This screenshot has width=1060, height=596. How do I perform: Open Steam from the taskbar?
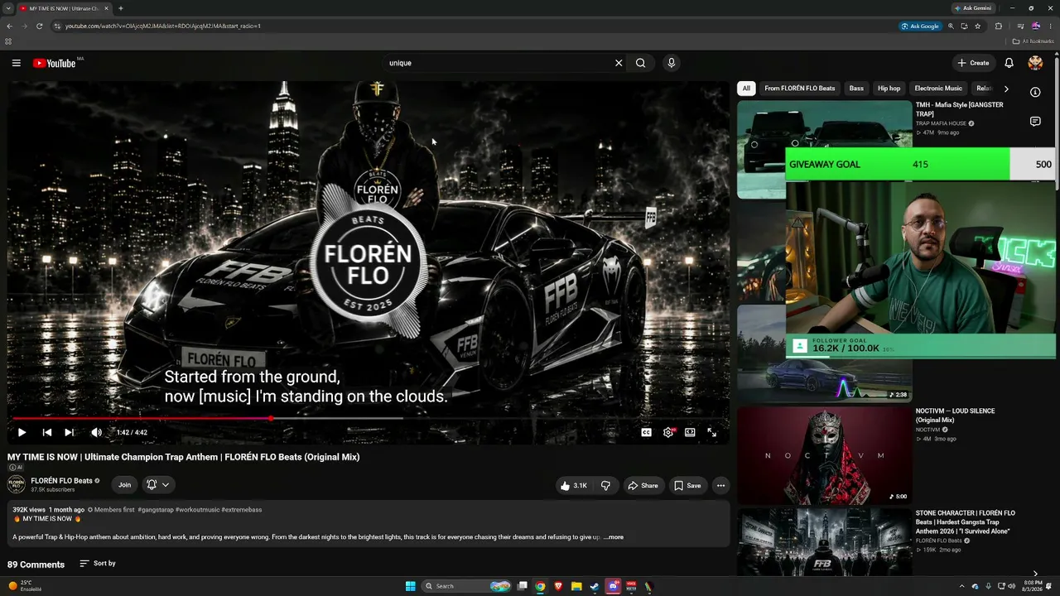[595, 586]
